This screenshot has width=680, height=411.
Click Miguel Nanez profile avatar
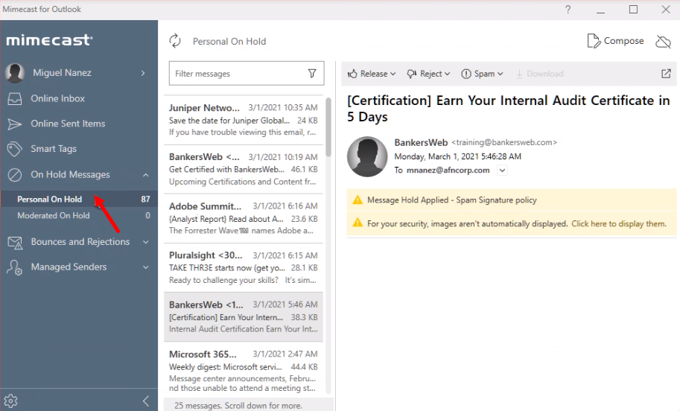[x=15, y=73]
